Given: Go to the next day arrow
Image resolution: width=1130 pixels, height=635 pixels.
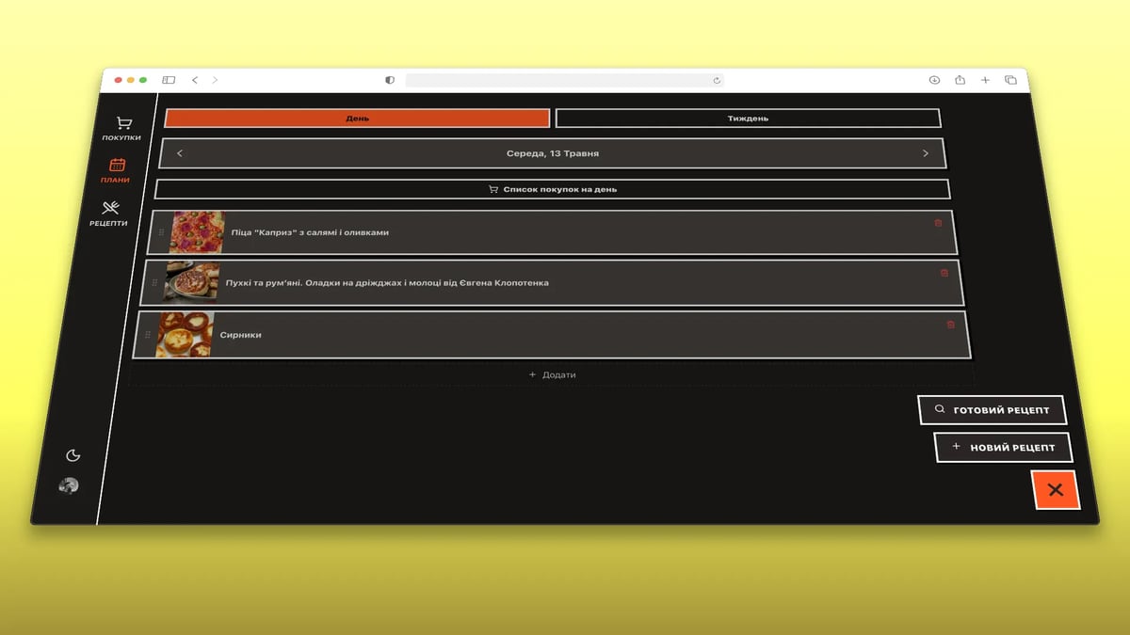Looking at the screenshot, I should click(926, 153).
